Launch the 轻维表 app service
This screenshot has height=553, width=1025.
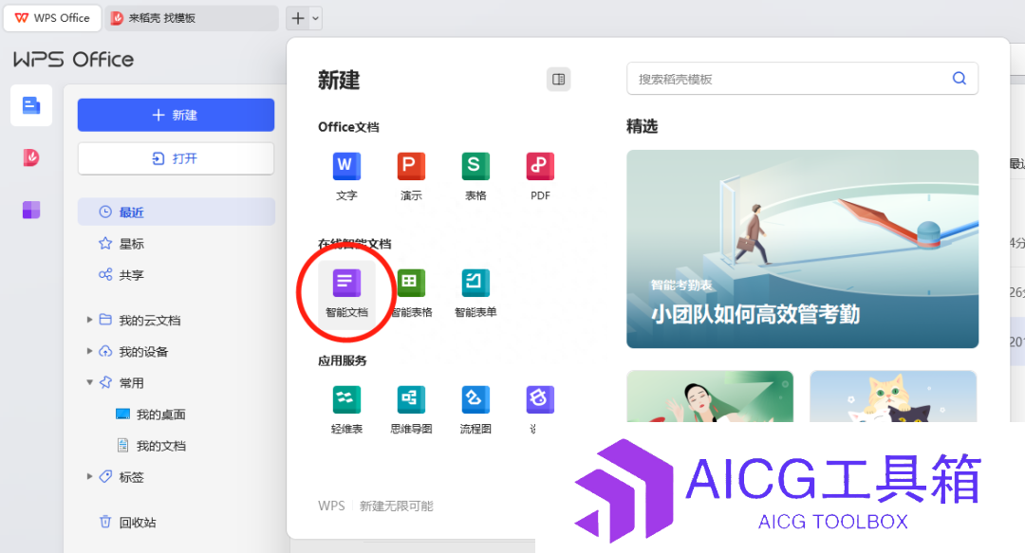click(346, 410)
